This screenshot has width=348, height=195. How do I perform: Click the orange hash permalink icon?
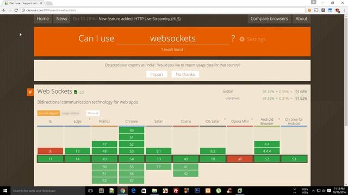(30, 92)
